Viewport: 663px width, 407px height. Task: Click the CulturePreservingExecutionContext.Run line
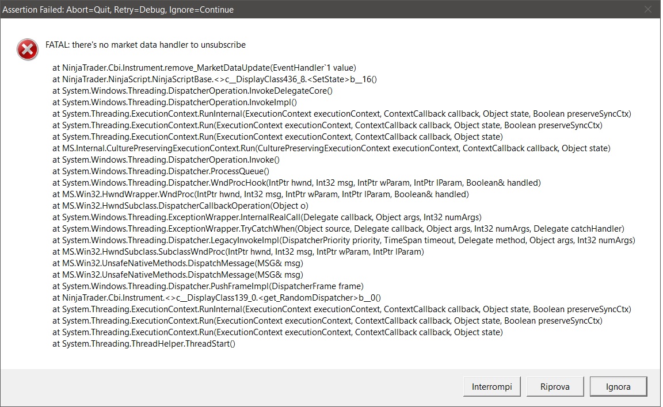331,148
